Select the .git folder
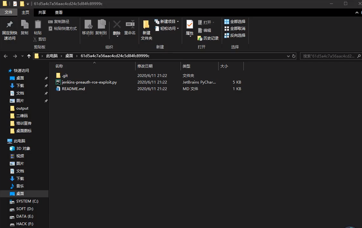The image size is (362, 228). click(64, 76)
